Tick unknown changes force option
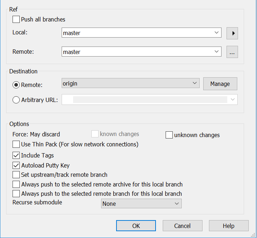The width and height of the screenshot is (257, 238). tap(169, 135)
